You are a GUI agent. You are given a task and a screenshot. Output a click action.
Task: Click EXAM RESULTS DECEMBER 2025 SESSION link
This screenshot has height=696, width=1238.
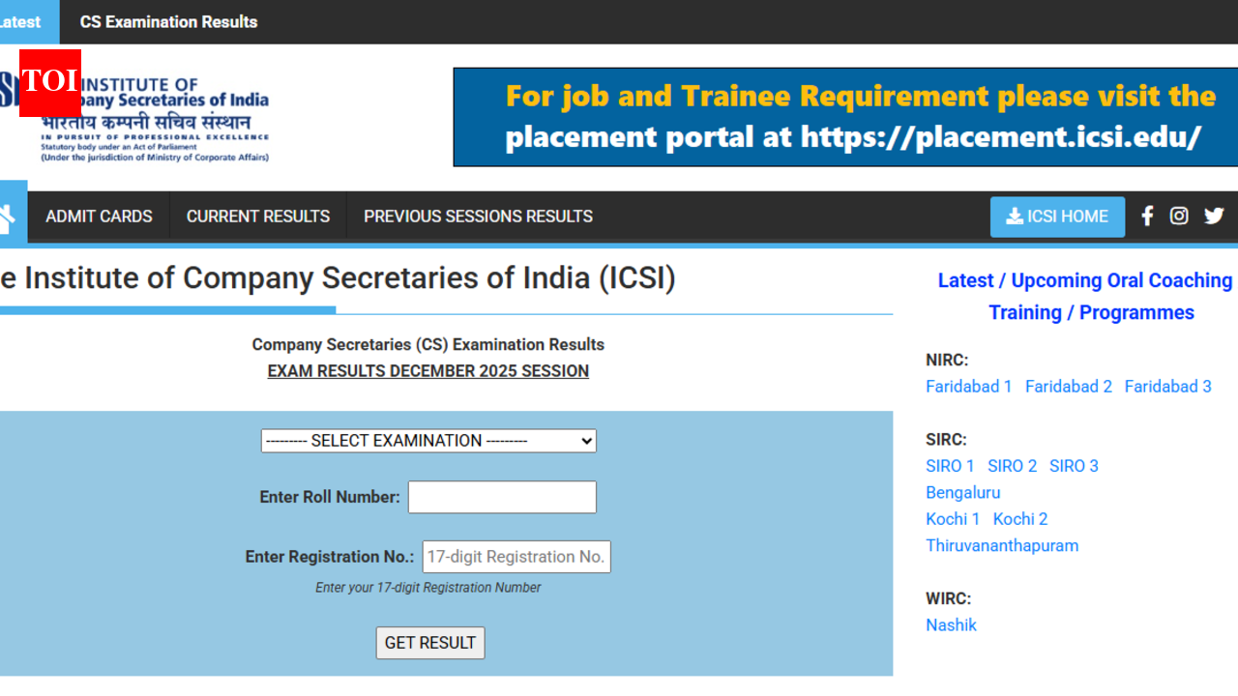coord(428,370)
